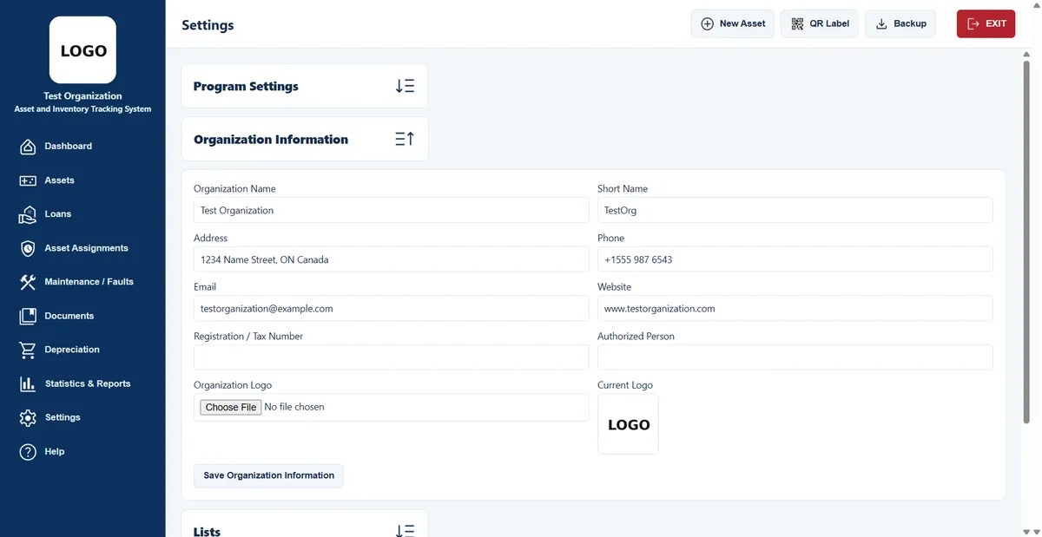Click the Documents icon in sidebar
This screenshot has width=1042, height=537.
click(28, 316)
